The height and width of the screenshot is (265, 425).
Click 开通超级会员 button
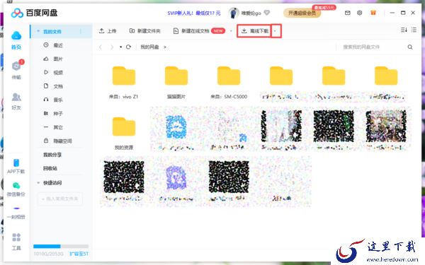[x=302, y=13]
